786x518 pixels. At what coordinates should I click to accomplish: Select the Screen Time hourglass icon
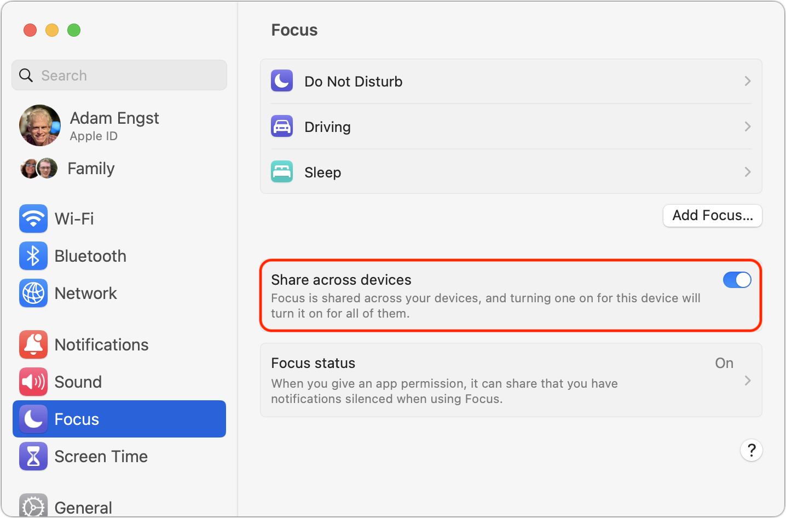[x=33, y=456]
